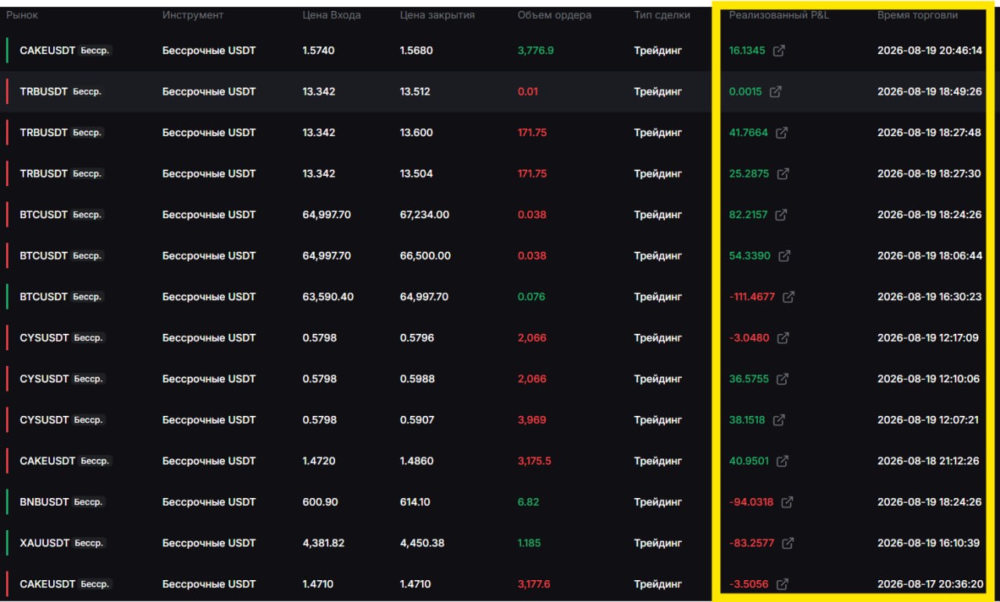The width and height of the screenshot is (1000, 602).
Task: Click order volume 3,177.6
Action: (x=534, y=584)
